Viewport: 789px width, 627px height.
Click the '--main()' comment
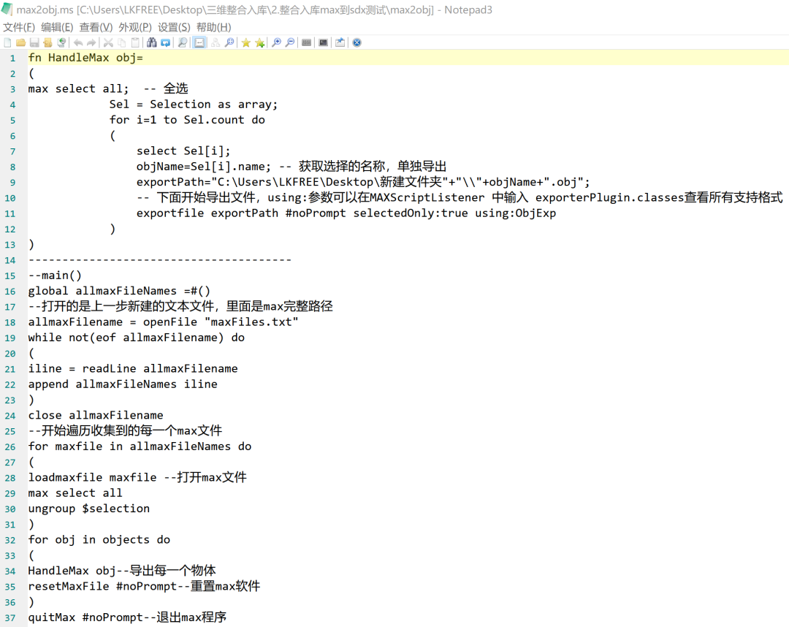tap(55, 275)
